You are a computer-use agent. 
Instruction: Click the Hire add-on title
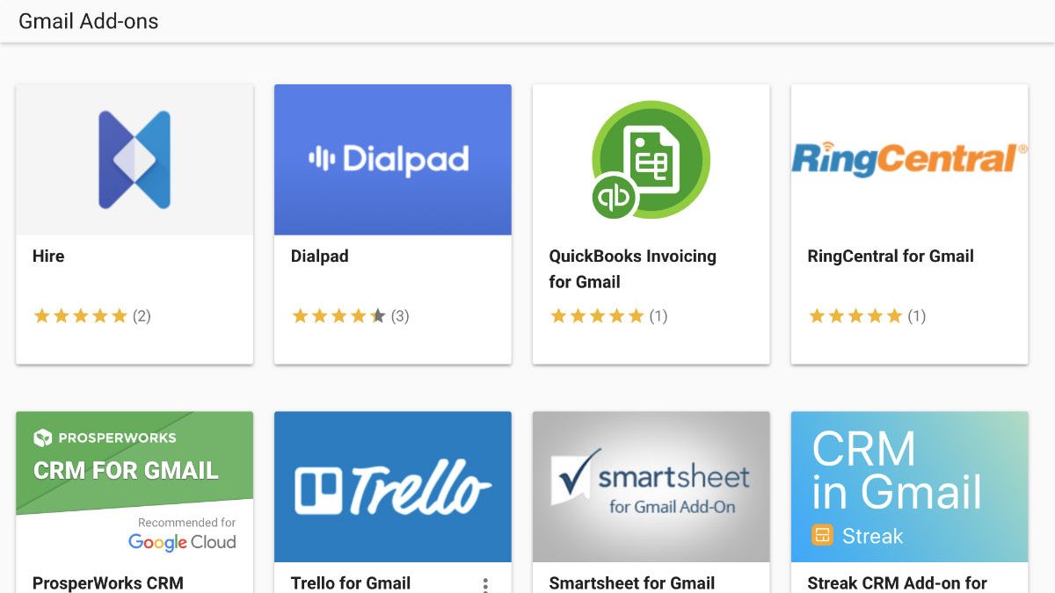click(48, 257)
